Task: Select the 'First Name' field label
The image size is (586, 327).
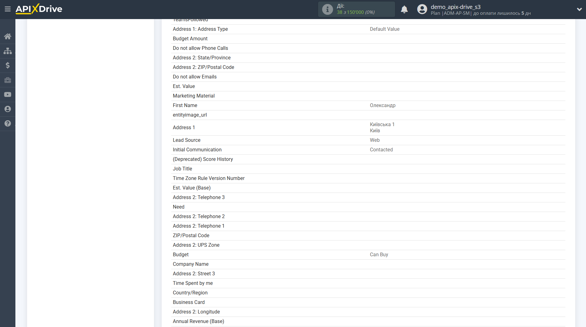Action: coord(185,106)
